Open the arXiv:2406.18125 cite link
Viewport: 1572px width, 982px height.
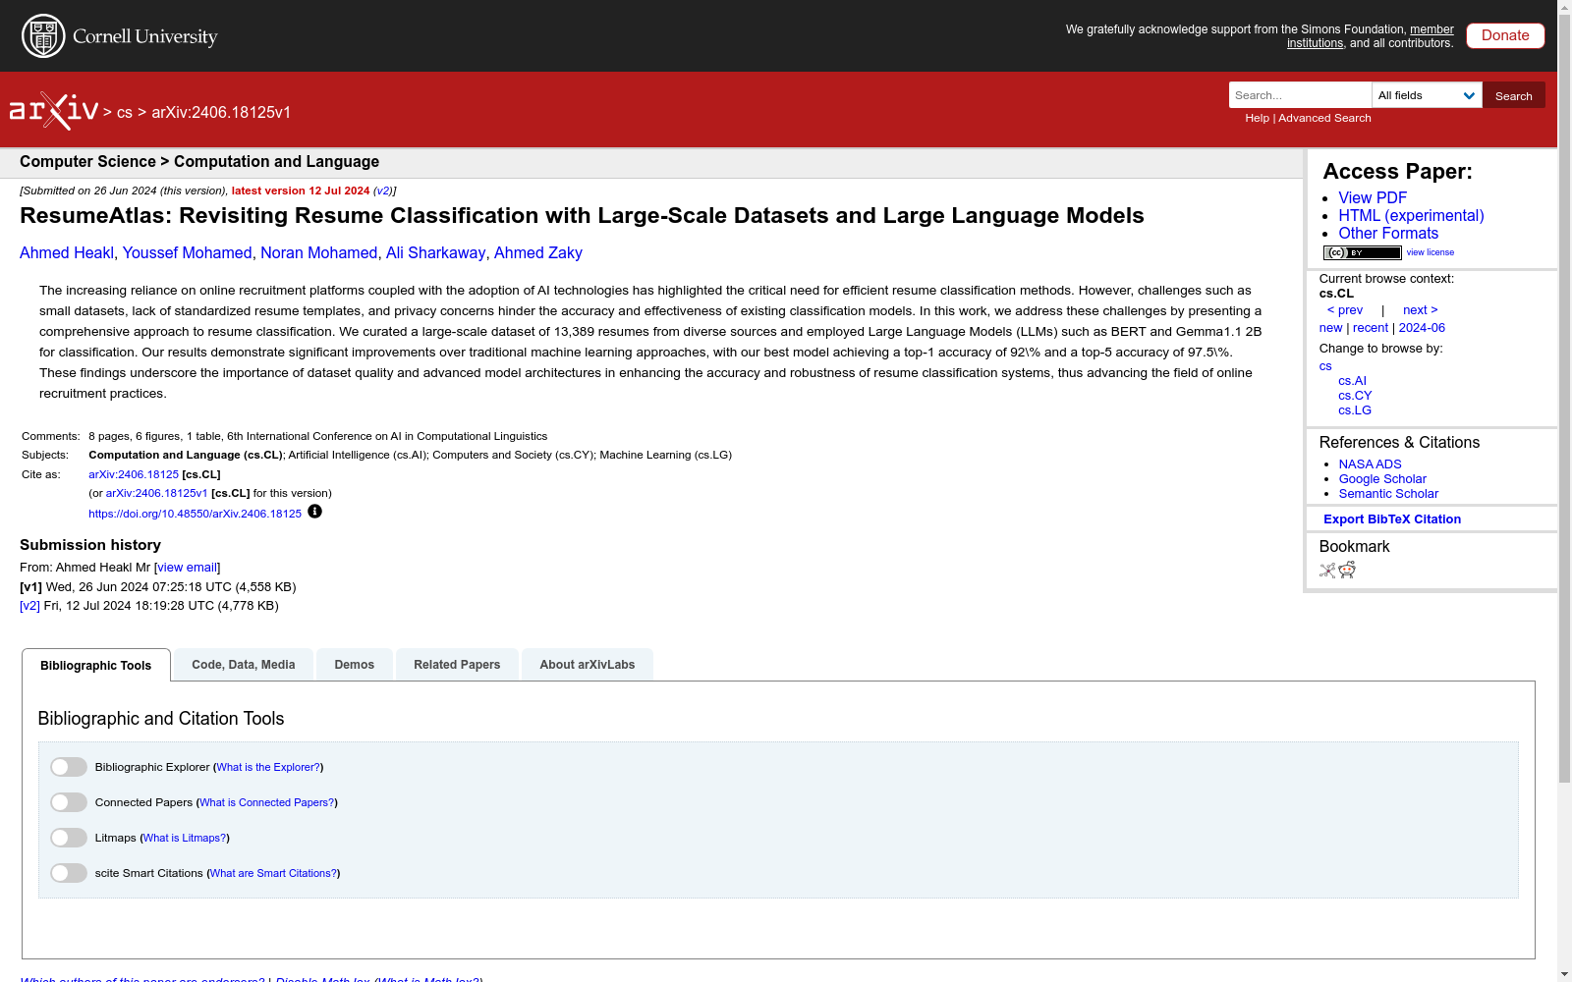[134, 474]
